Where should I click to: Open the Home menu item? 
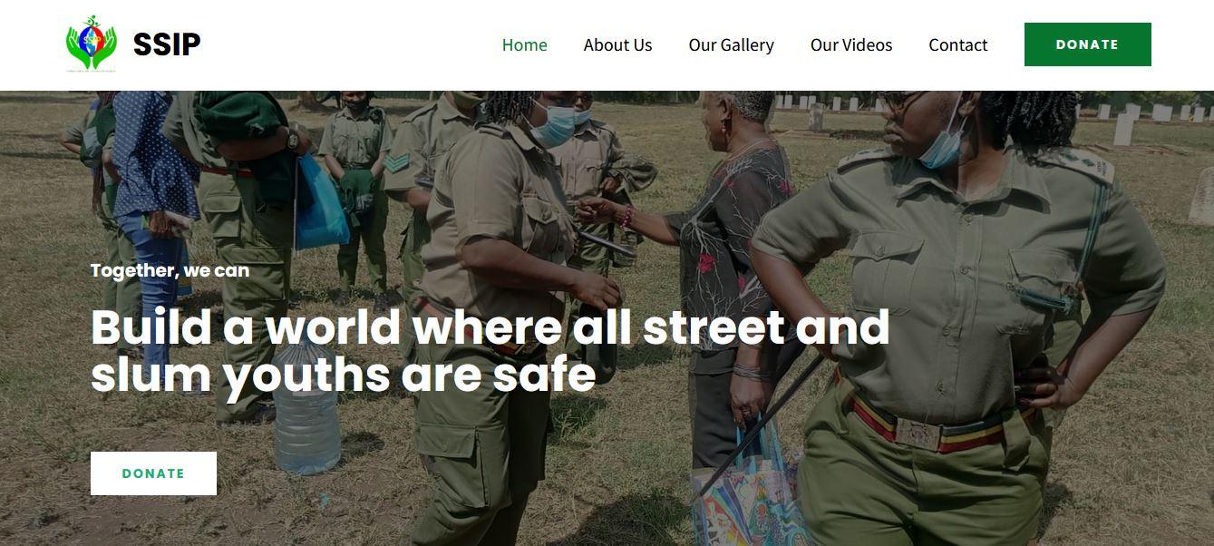pos(525,44)
